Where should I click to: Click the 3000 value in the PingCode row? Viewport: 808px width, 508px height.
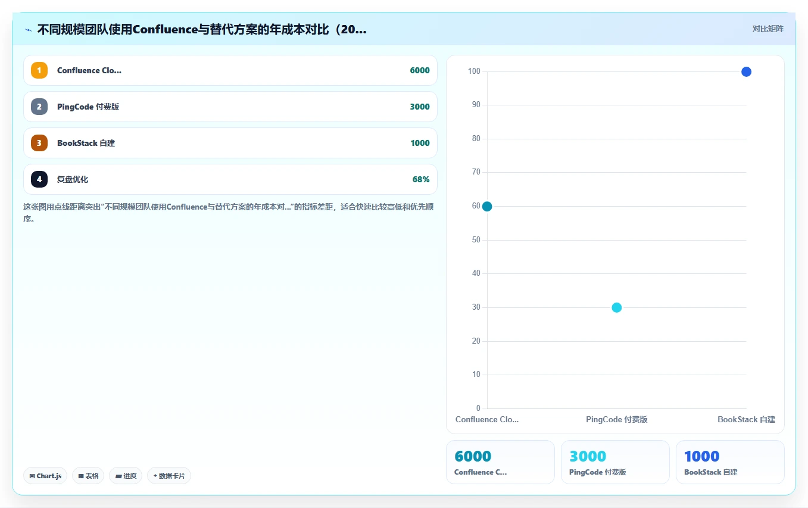point(420,107)
